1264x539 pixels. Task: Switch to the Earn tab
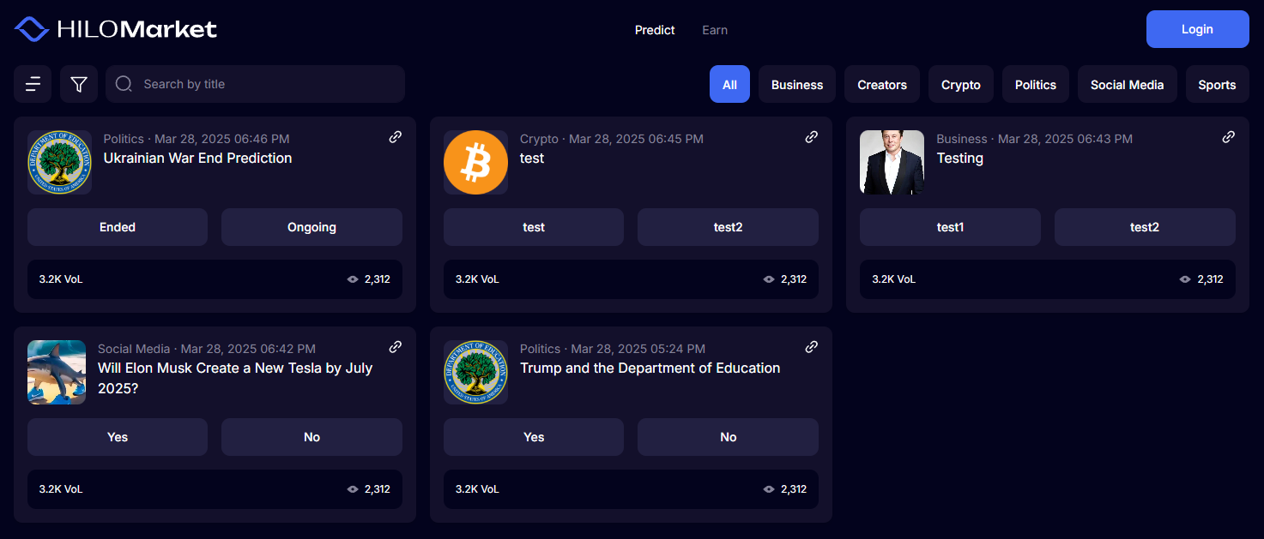pos(715,30)
